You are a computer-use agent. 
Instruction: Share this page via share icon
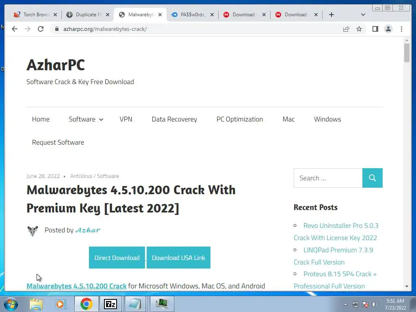346,29
